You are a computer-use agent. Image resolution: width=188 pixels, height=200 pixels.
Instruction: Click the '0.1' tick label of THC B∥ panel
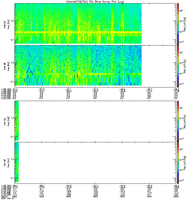tap(12, 178)
